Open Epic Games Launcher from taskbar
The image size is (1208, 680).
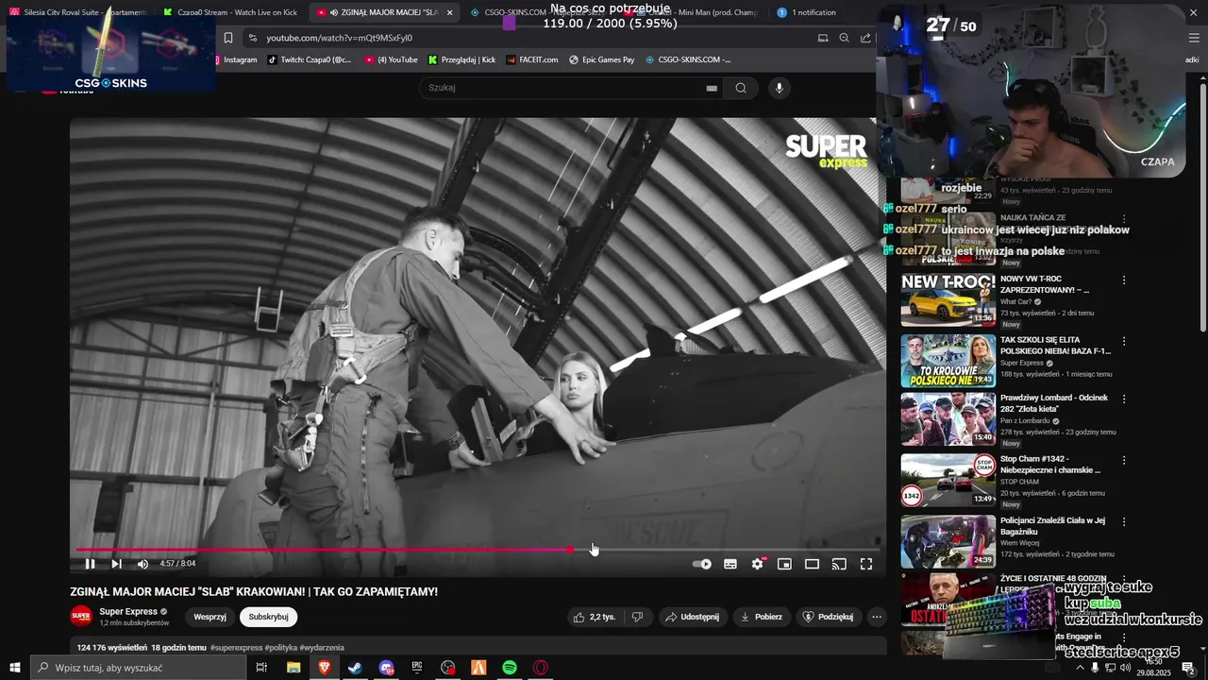(x=417, y=668)
